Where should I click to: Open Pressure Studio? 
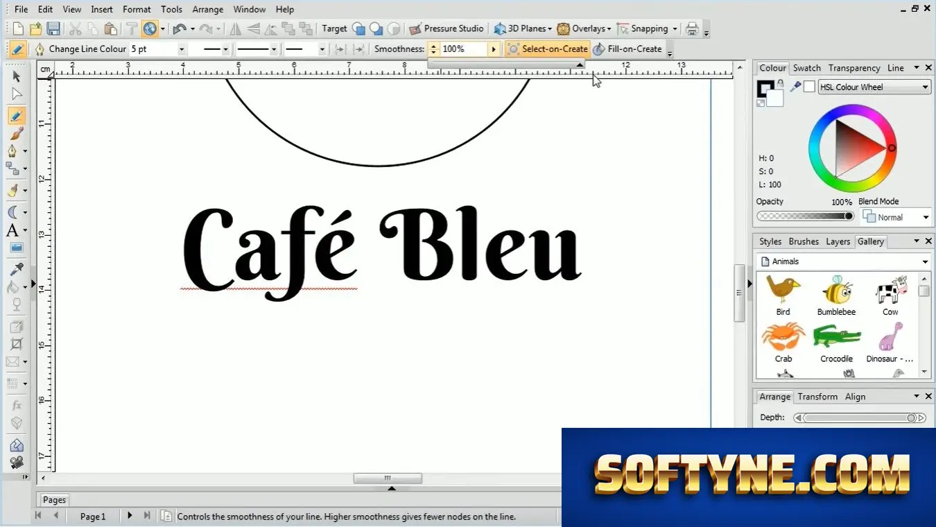click(447, 28)
